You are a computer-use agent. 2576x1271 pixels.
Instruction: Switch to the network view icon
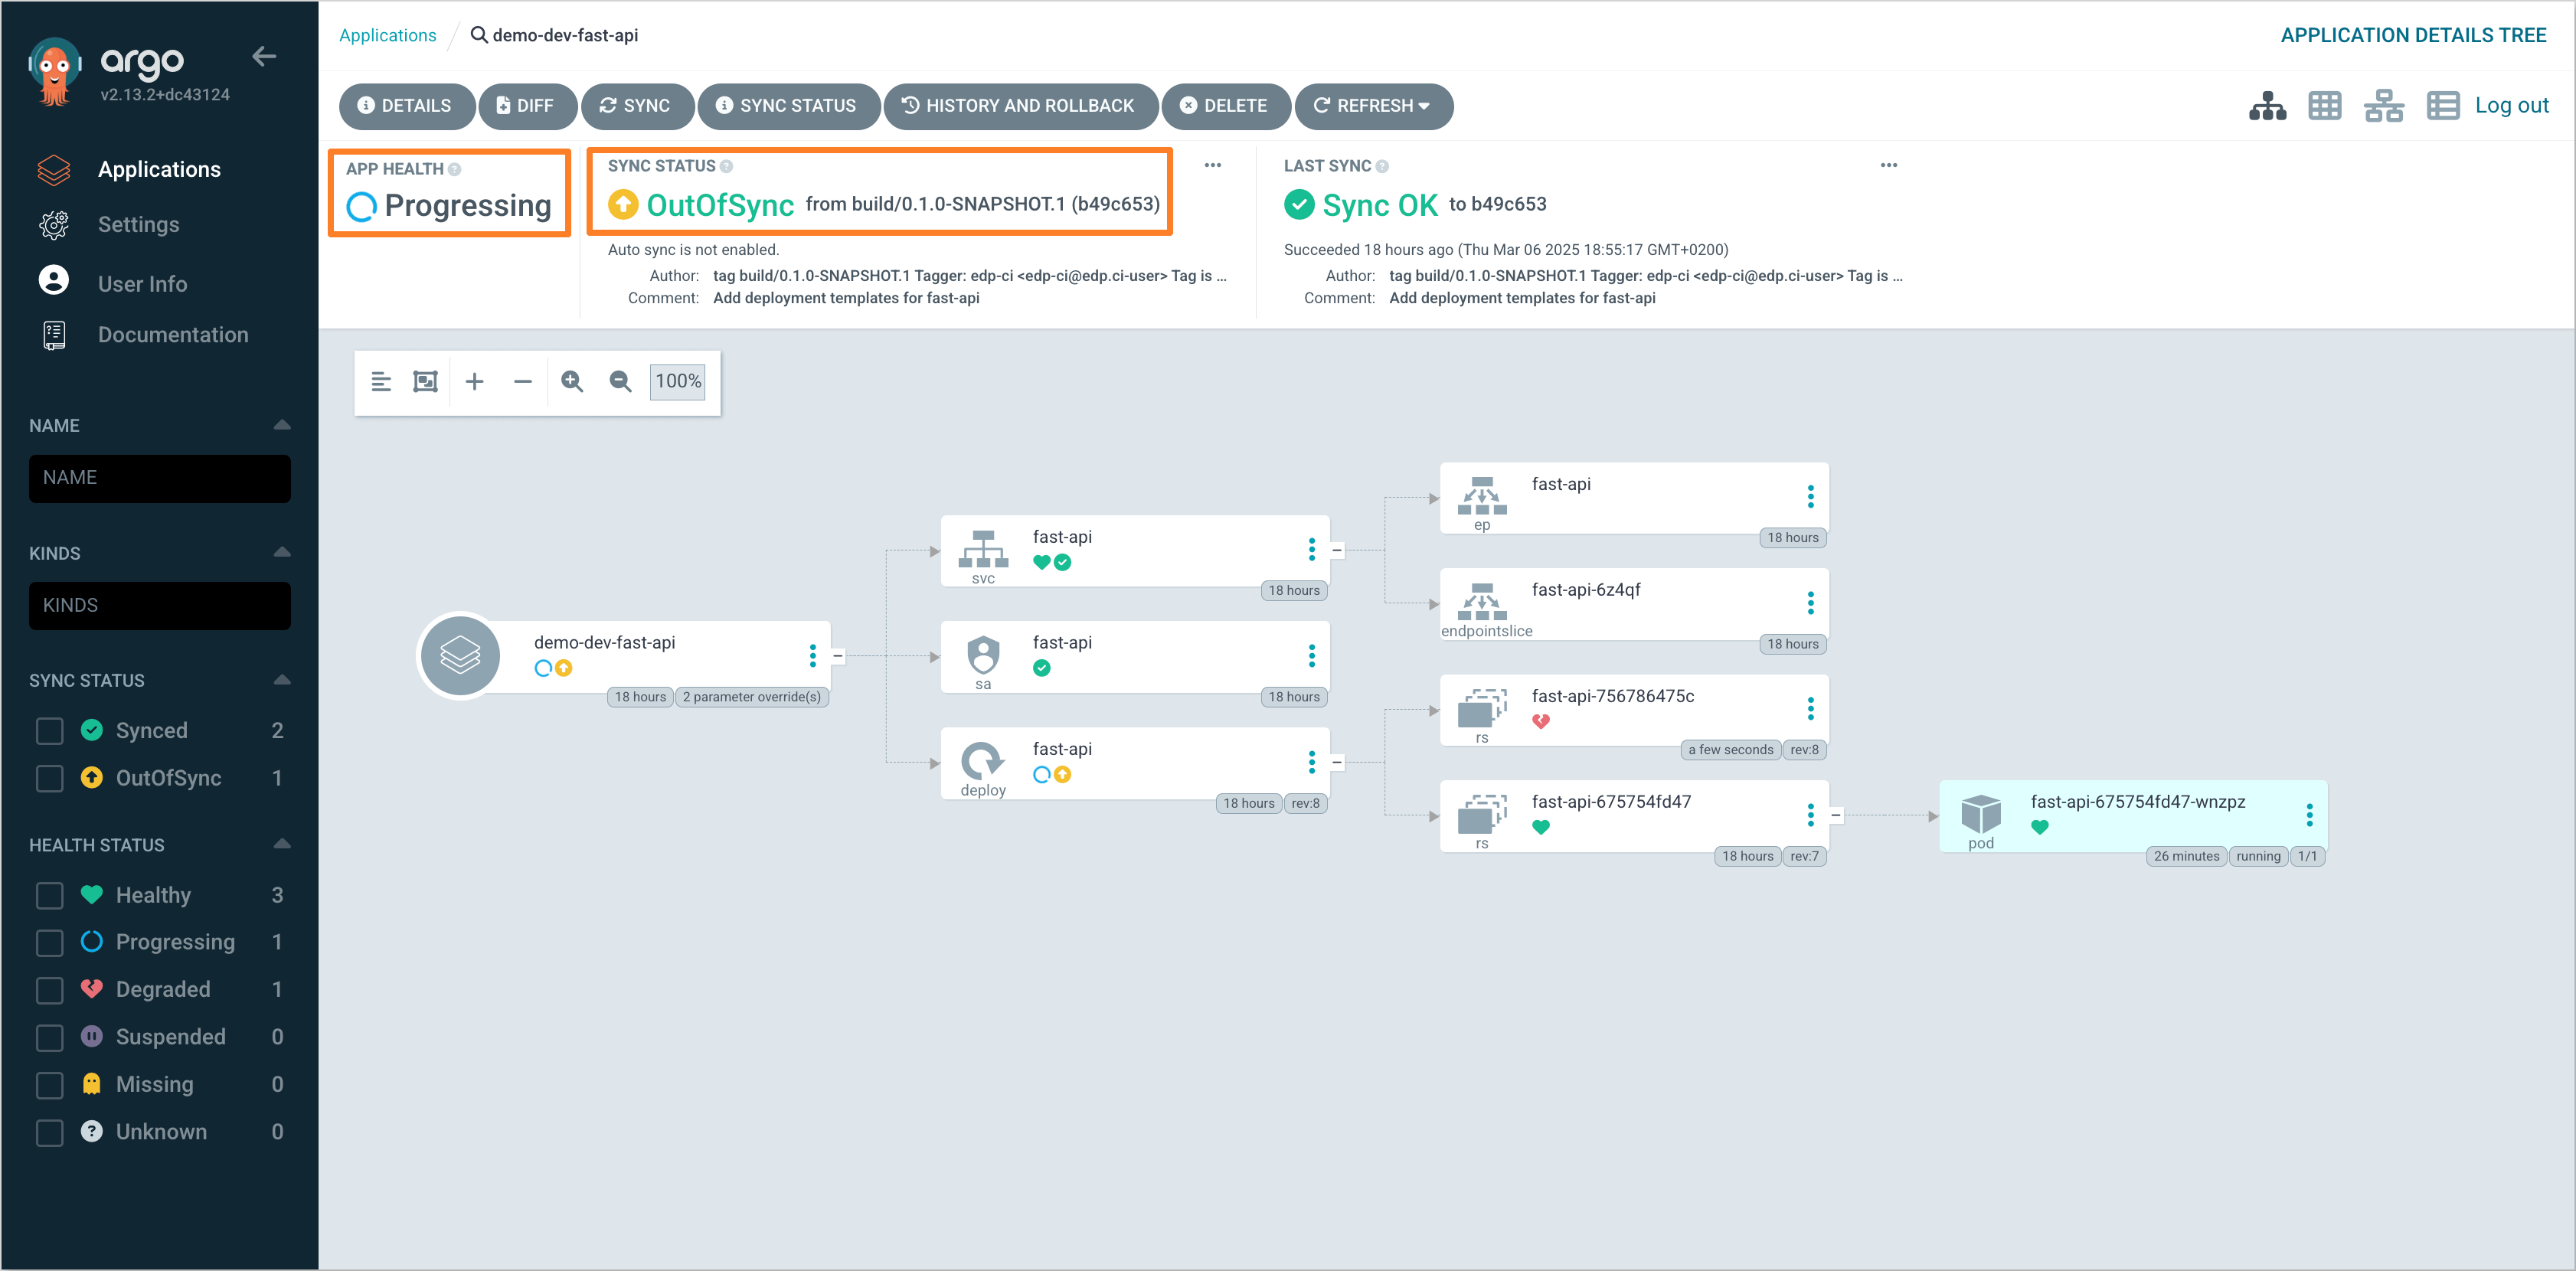(2384, 106)
